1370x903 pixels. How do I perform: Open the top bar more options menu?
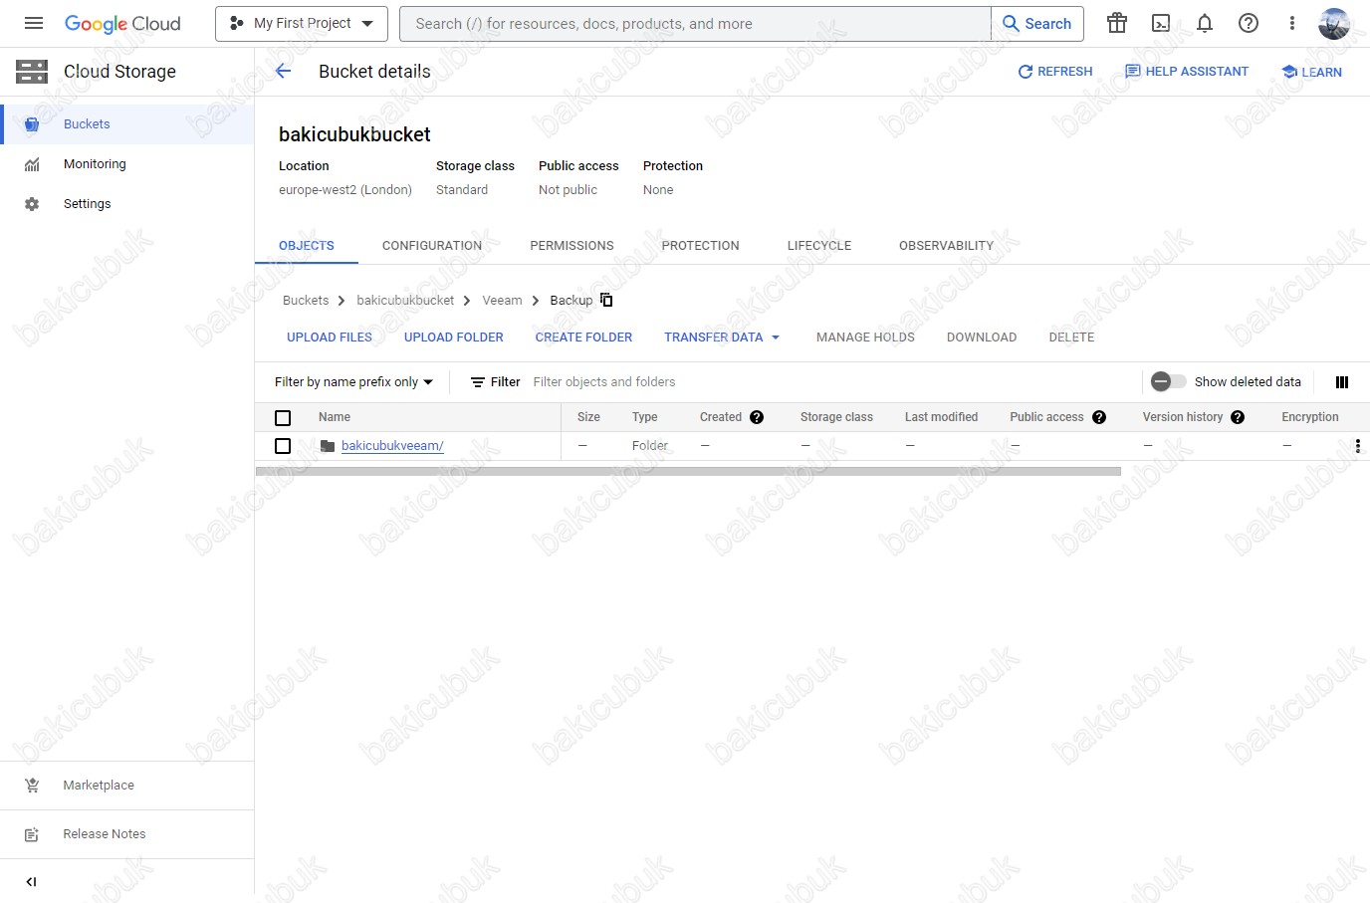1292,23
